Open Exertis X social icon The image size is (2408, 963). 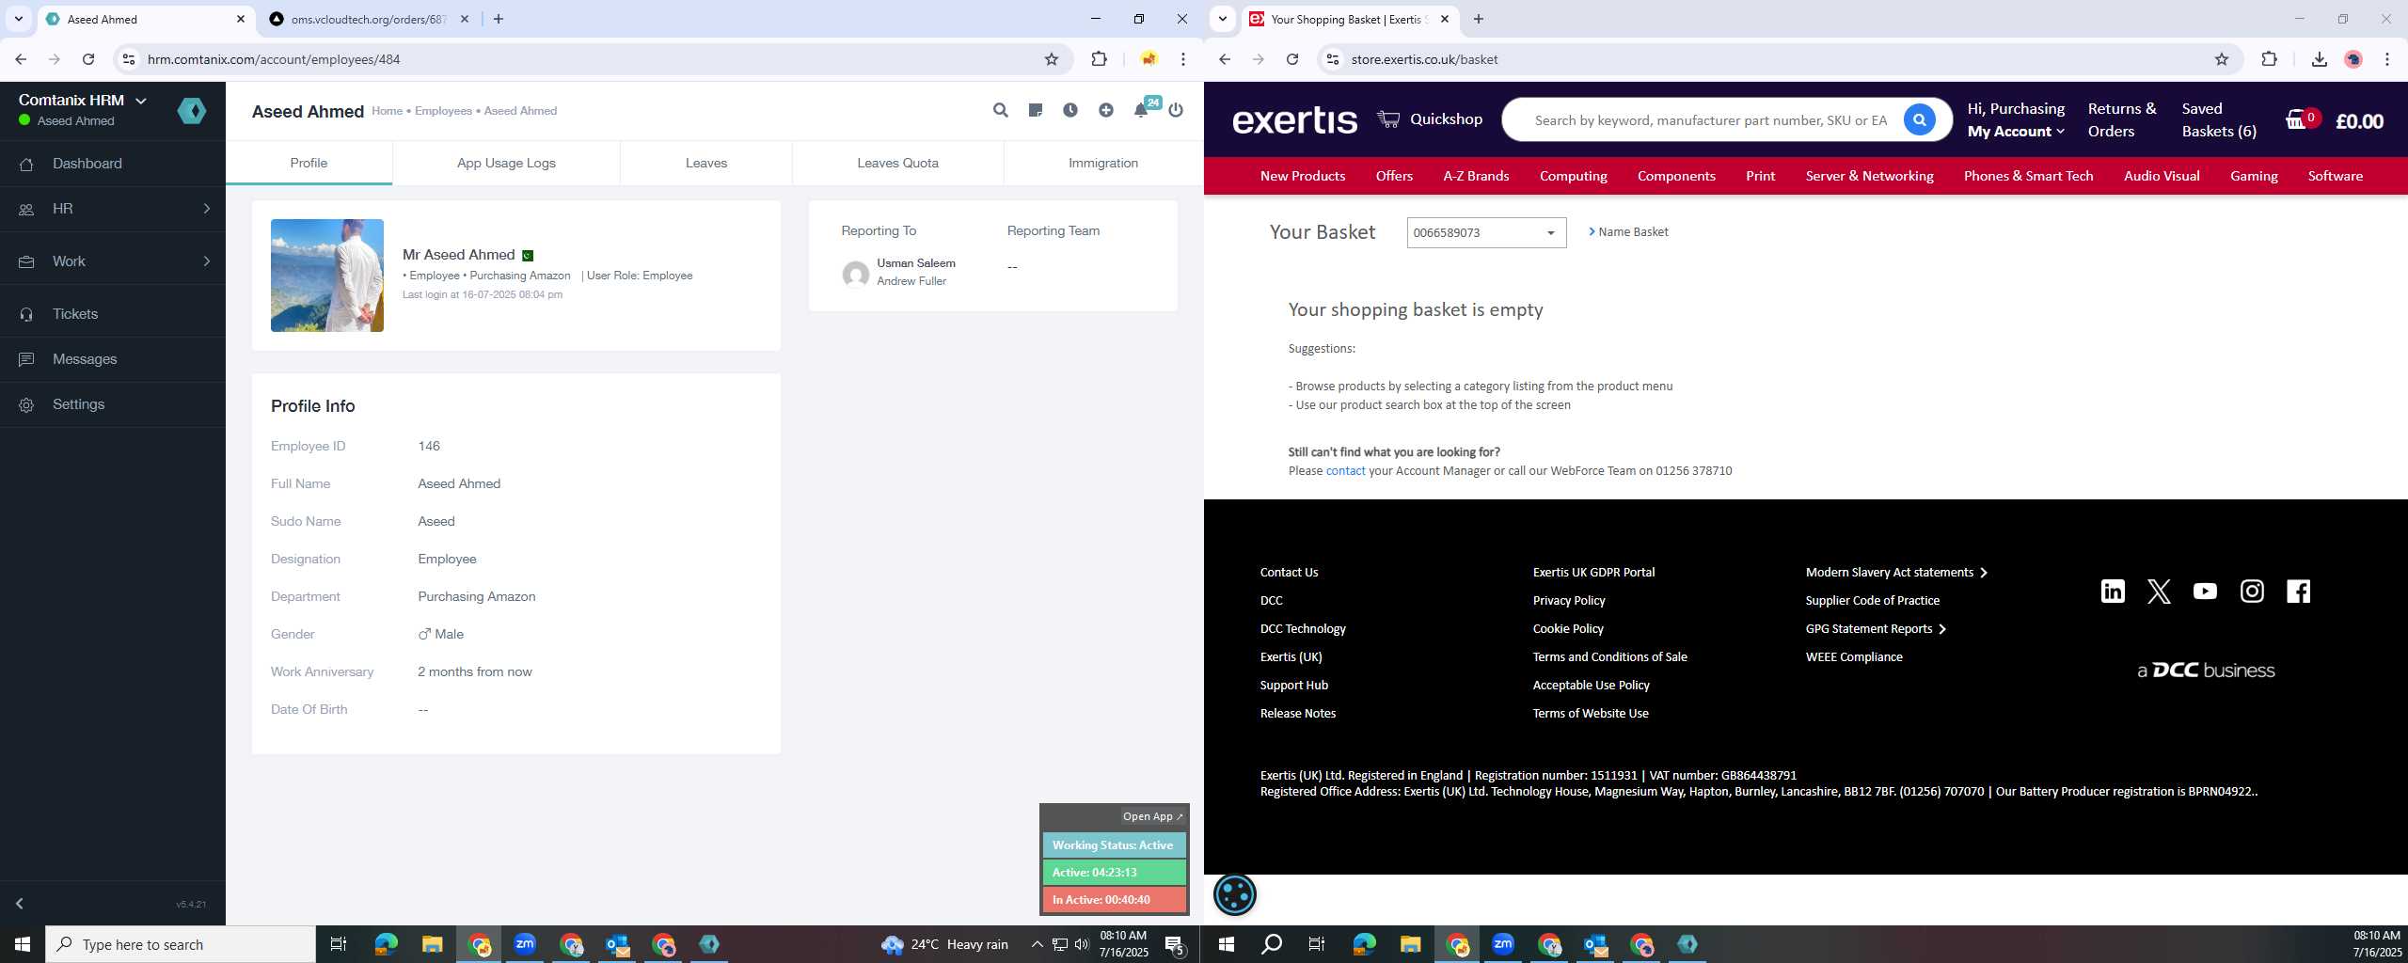tap(2159, 592)
